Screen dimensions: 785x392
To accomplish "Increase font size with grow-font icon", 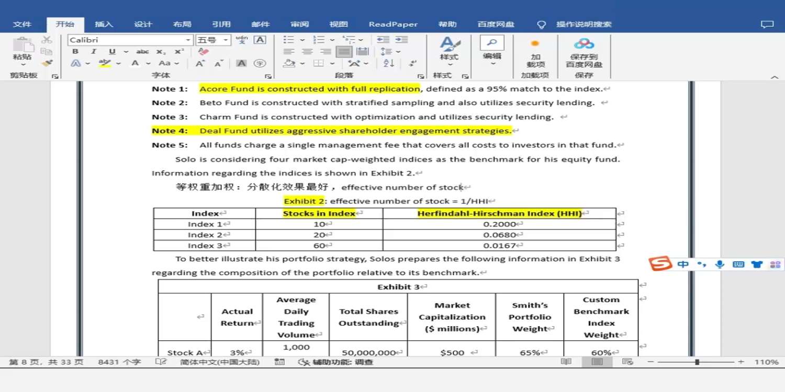I will (x=200, y=63).
